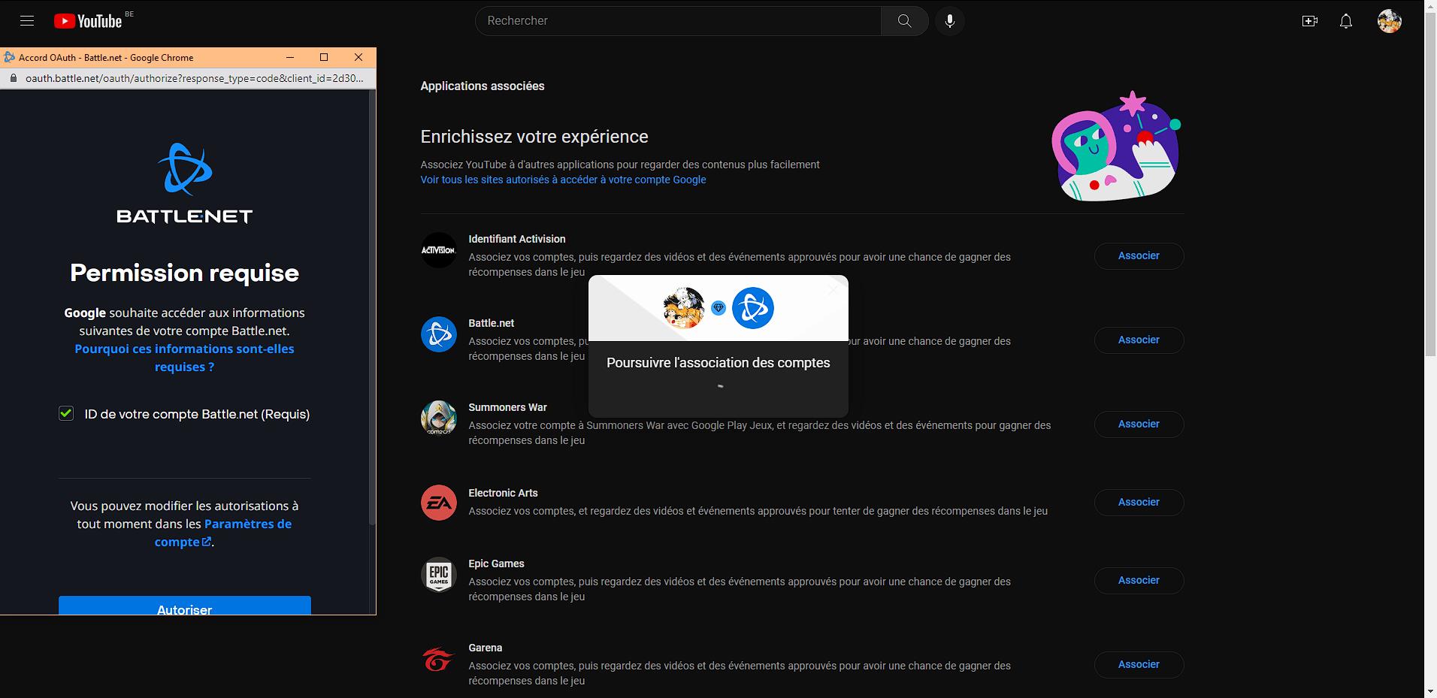Click the Epic Games icon

pyautogui.click(x=438, y=575)
